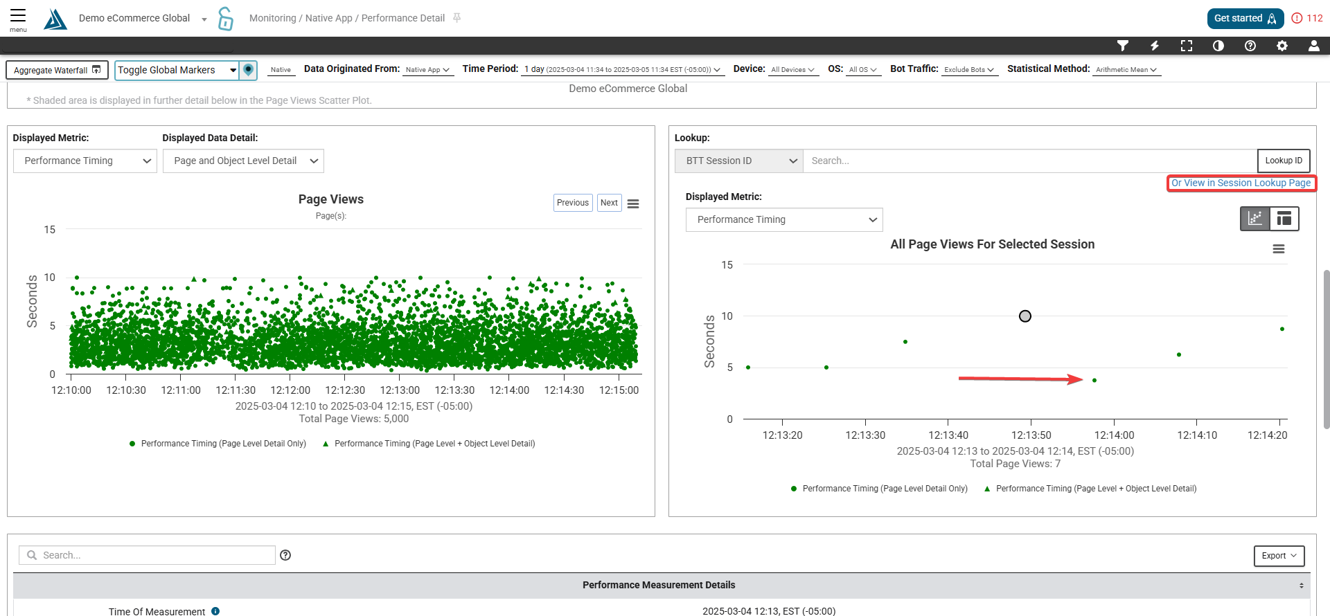
Task: Click the global marker pin icon
Action: 249,70
